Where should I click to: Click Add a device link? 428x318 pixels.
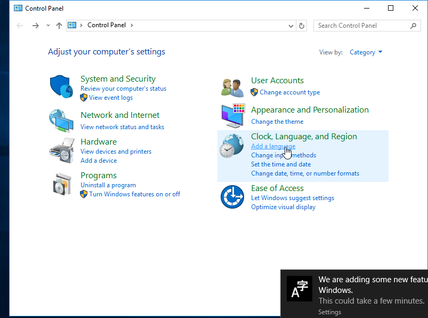(x=99, y=161)
